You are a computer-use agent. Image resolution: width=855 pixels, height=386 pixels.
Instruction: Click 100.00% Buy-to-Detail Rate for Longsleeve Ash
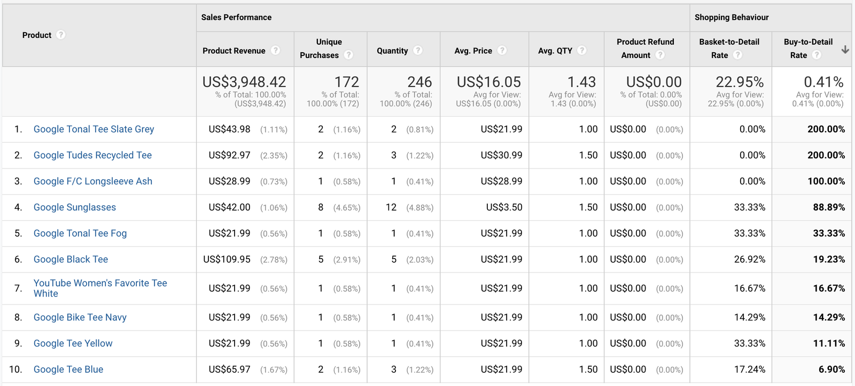coord(826,181)
